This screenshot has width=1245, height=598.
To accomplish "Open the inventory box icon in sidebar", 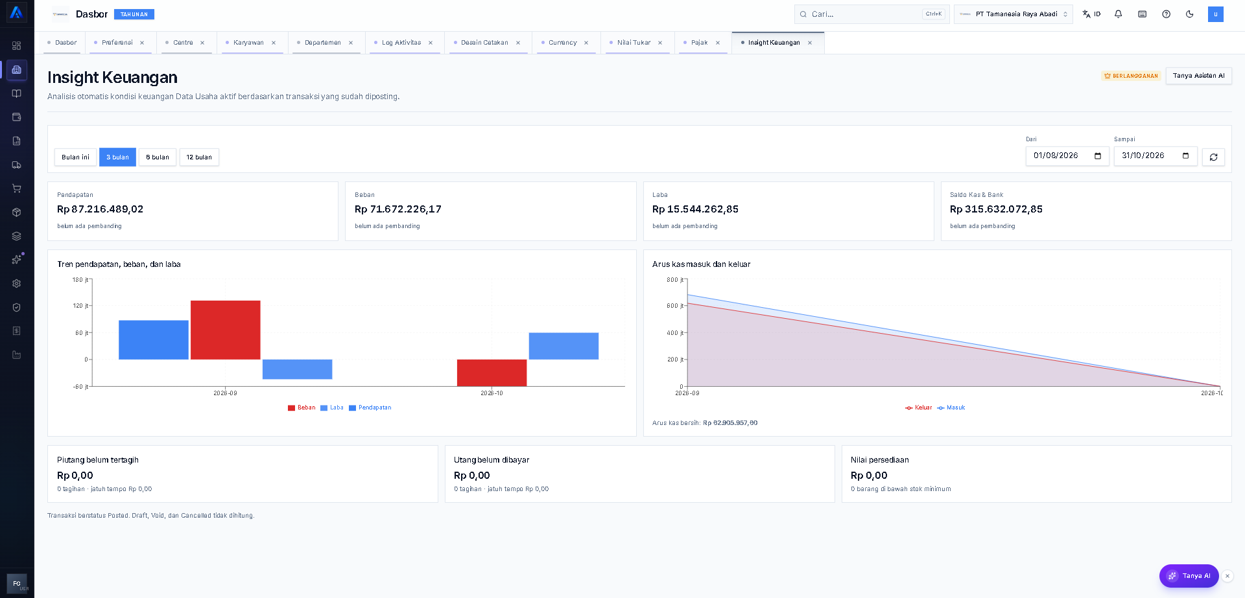I will coord(17,213).
